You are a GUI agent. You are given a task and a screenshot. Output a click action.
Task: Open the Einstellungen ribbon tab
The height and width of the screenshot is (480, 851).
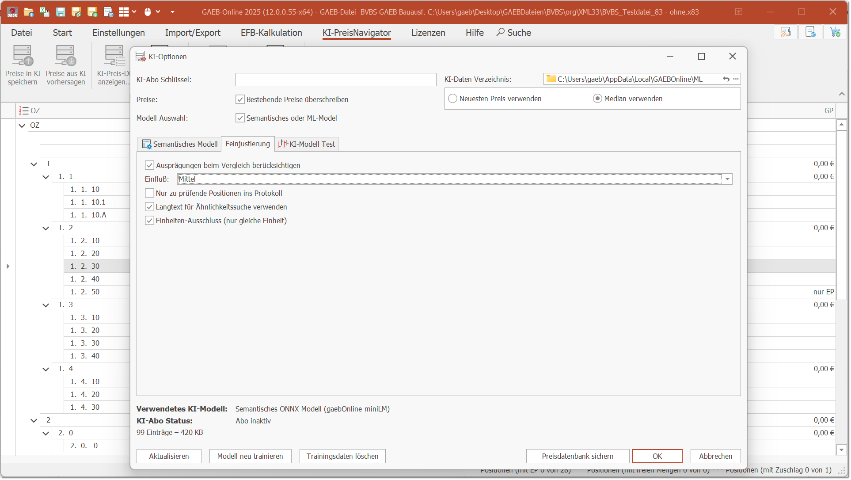[x=118, y=33]
